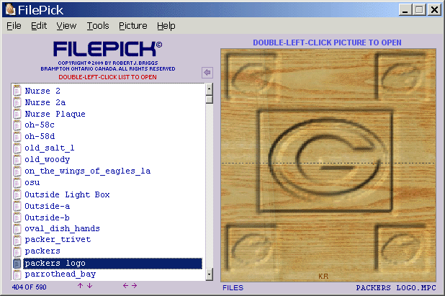The height and width of the screenshot is (296, 445).
Task: Click the file icon beside 'Outside-b'
Action: tap(17, 217)
